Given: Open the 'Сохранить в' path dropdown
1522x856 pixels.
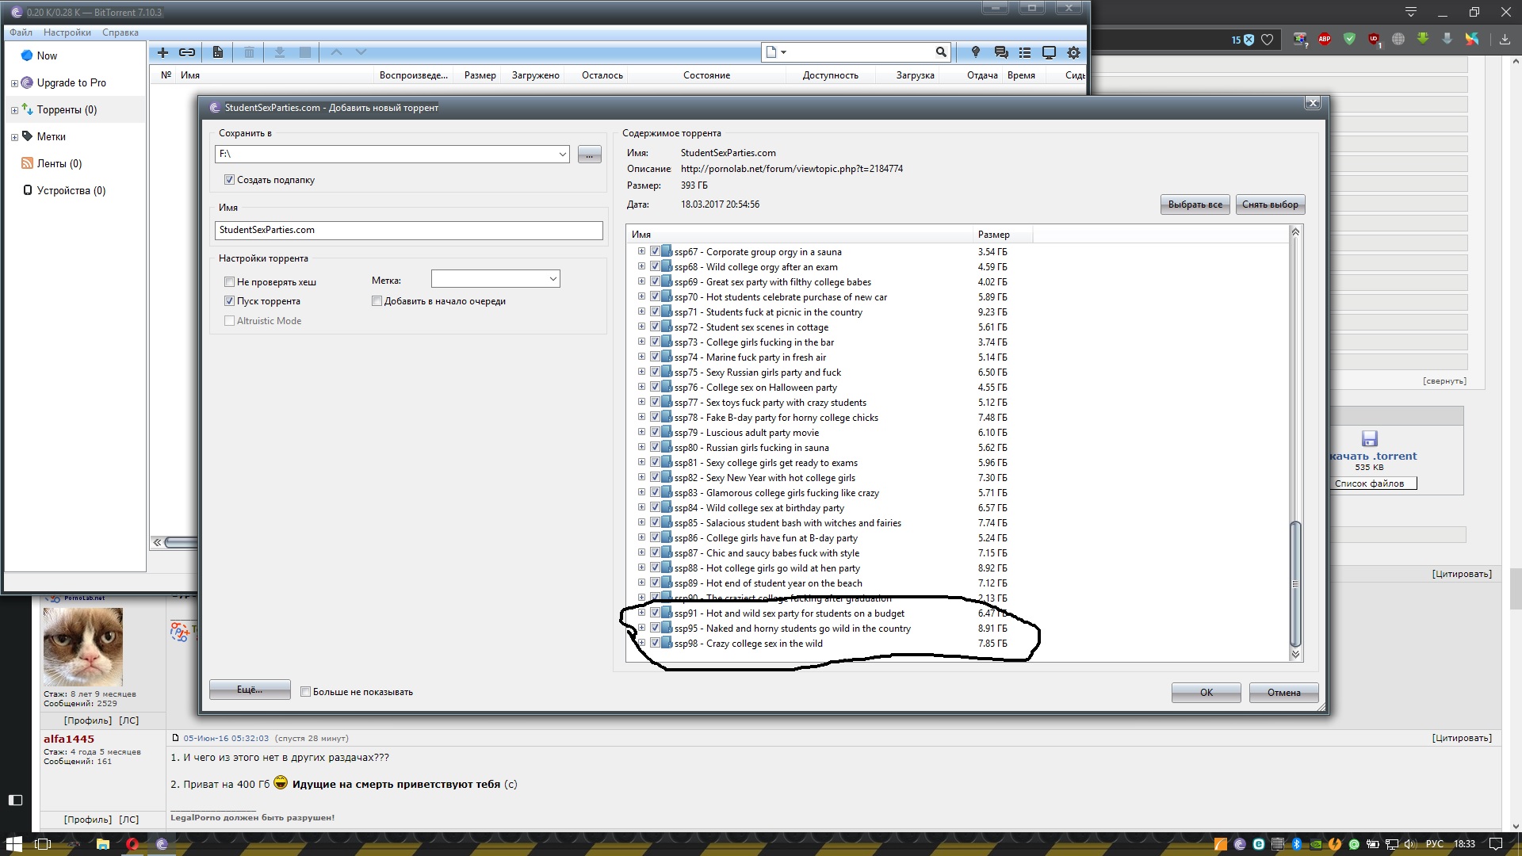Looking at the screenshot, I should [562, 155].
